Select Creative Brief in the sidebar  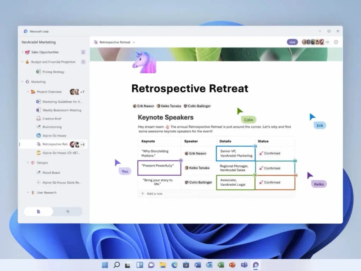coord(52,119)
